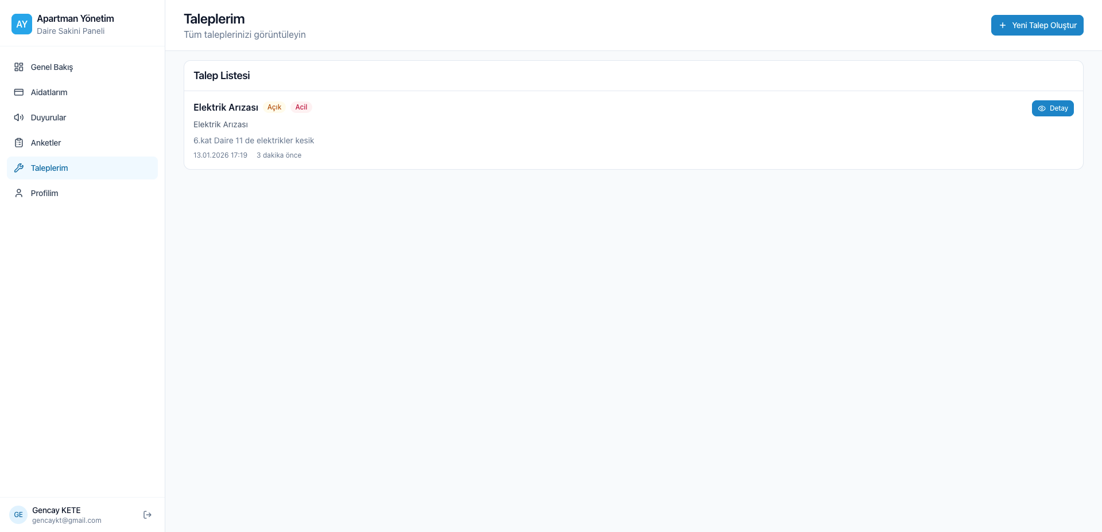Click the '3 dakika önce' label
Image resolution: width=1102 pixels, height=532 pixels.
coord(279,155)
